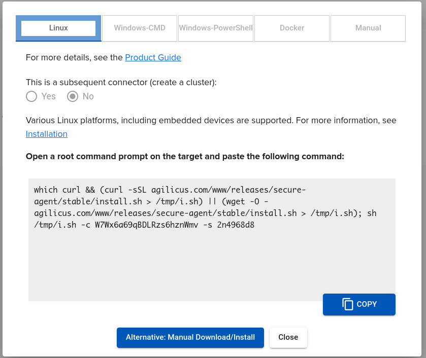Follow the Installation link
Image resolution: width=426 pixels, height=358 pixels.
coord(47,134)
